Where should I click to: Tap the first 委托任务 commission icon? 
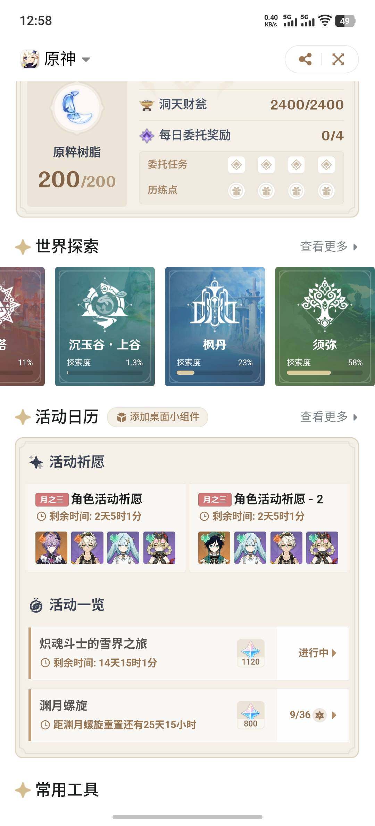(x=236, y=164)
